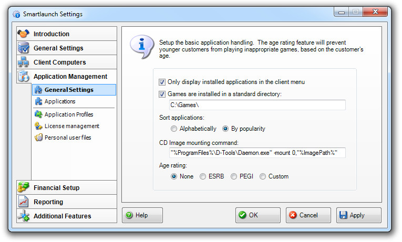Click the Additional Features puzzle icon
This screenshot has height=242, width=402.
(24, 216)
